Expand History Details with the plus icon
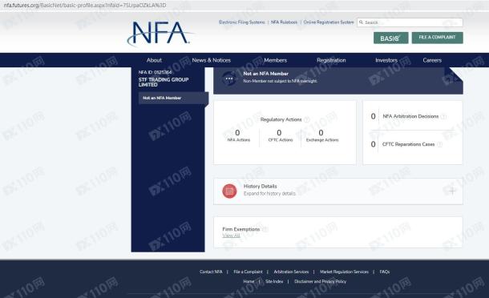The width and height of the screenshot is (489, 298). [x=452, y=191]
